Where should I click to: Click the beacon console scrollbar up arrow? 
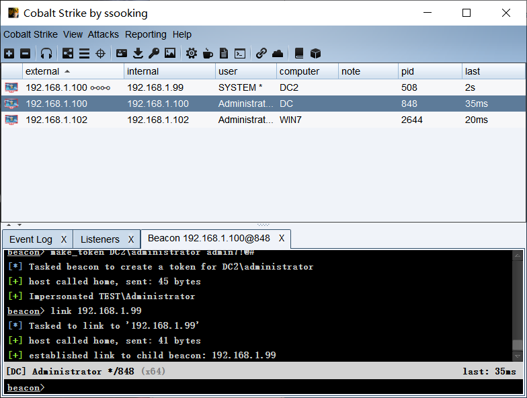(518, 255)
